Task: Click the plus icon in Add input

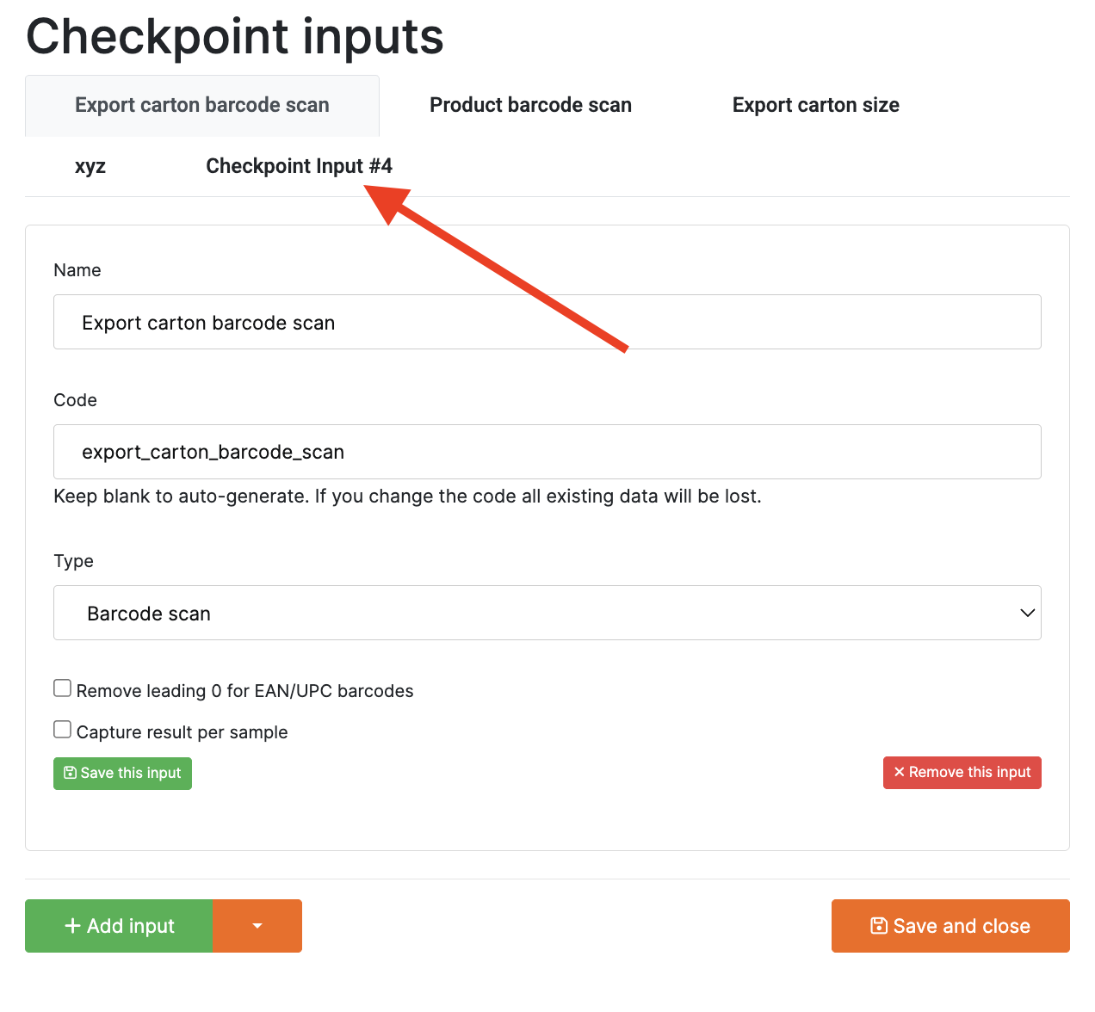Action: (73, 926)
